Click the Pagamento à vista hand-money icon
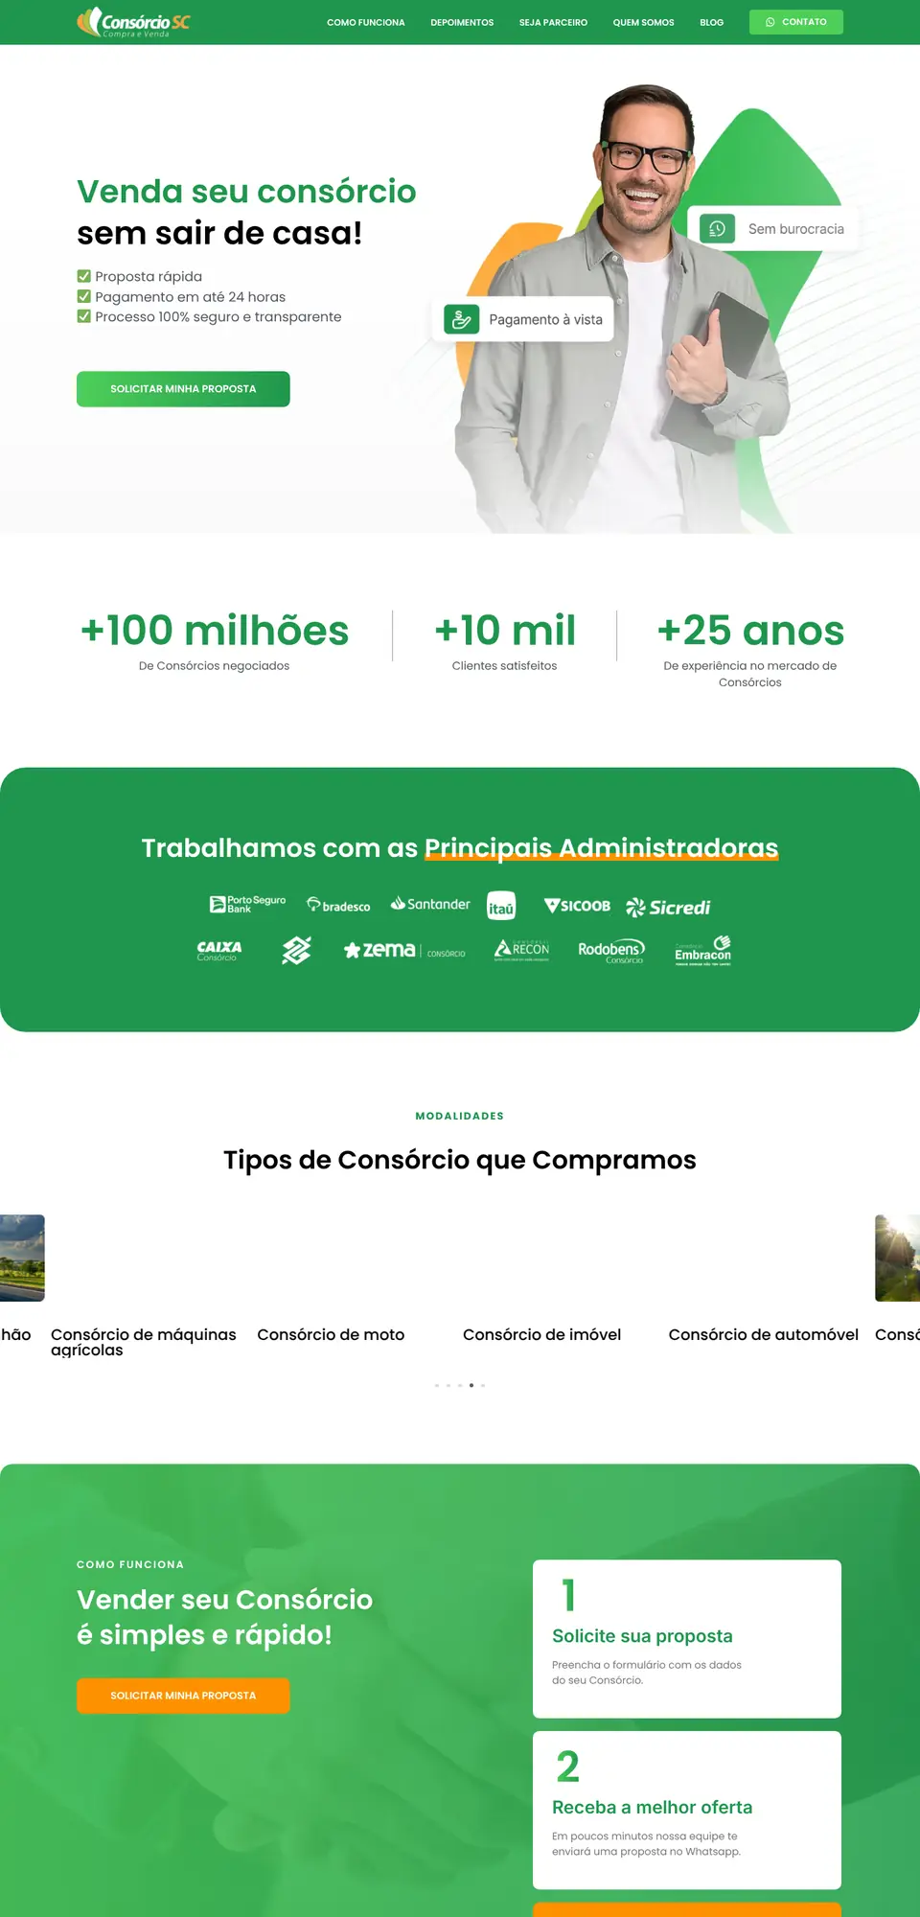Viewport: 920px width, 1917px height. [461, 319]
